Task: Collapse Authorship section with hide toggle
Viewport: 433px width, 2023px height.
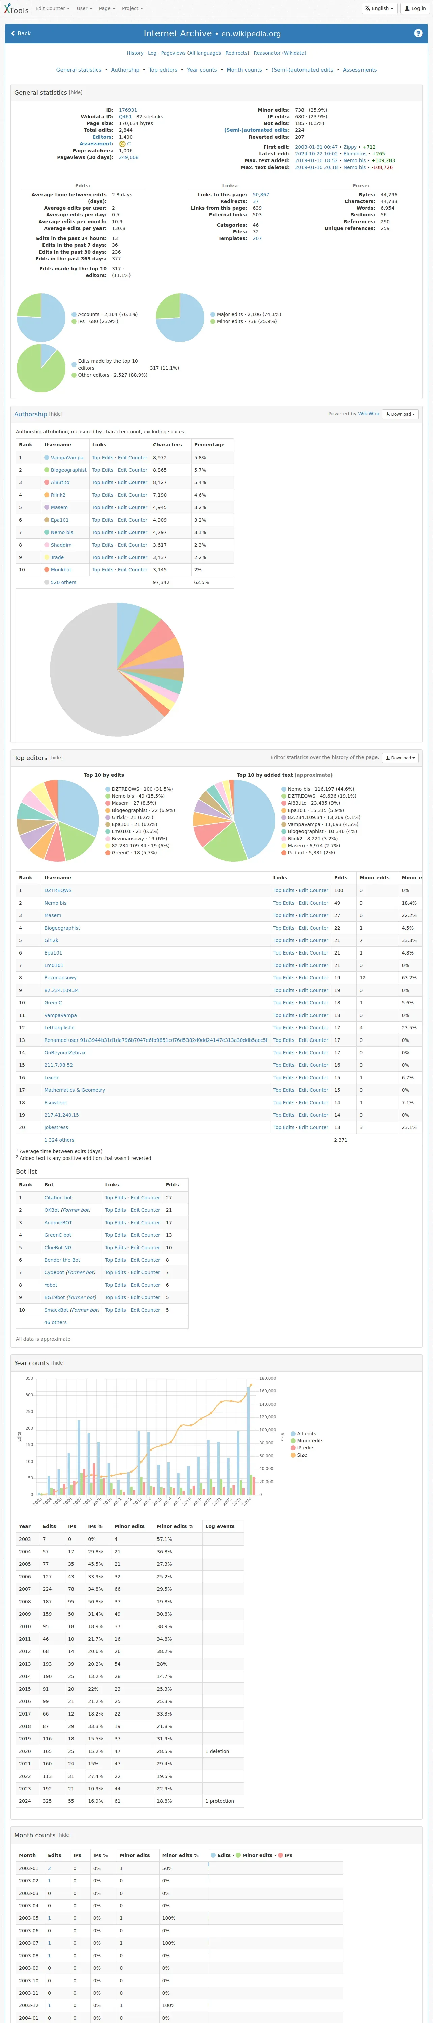Action: pyautogui.click(x=56, y=414)
